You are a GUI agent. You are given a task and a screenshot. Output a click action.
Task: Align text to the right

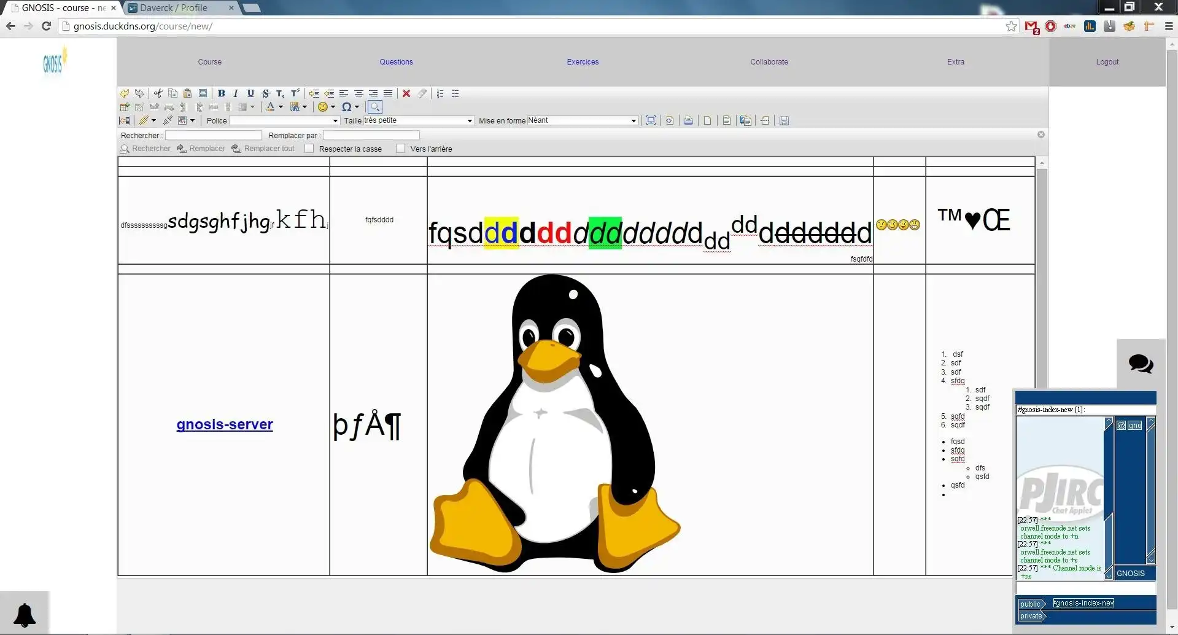(373, 93)
